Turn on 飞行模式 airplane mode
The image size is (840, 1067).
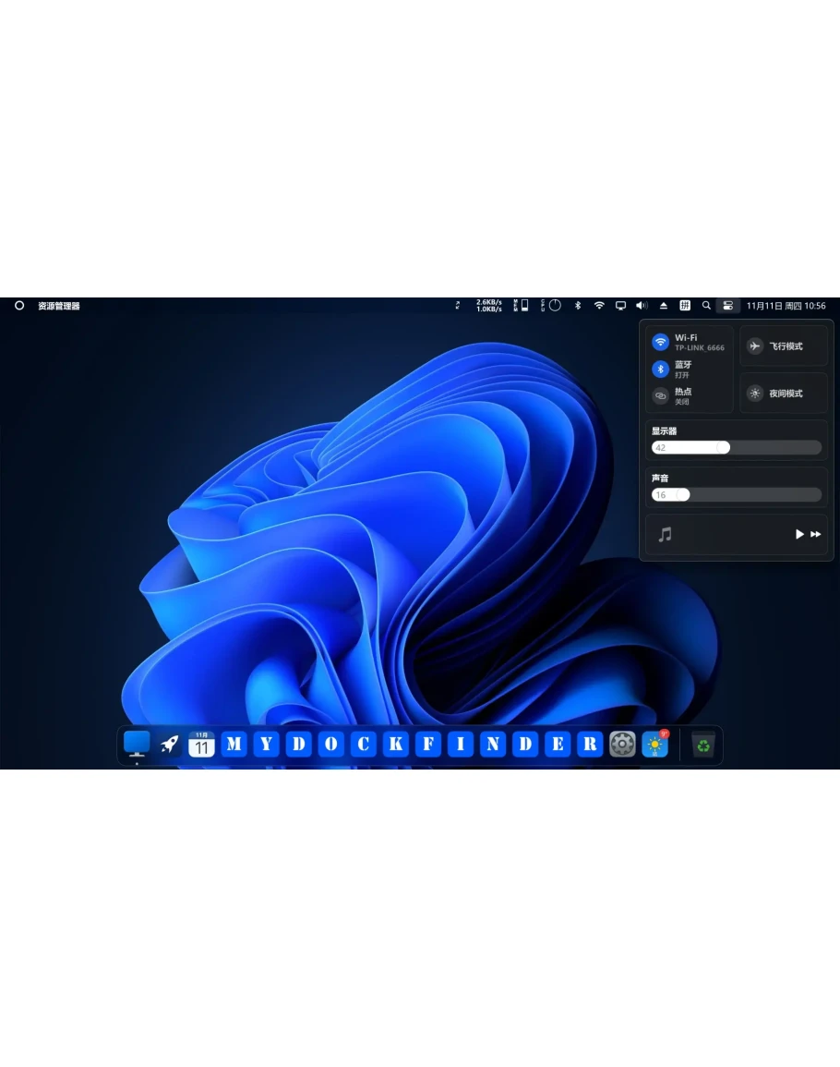pyautogui.click(x=755, y=346)
